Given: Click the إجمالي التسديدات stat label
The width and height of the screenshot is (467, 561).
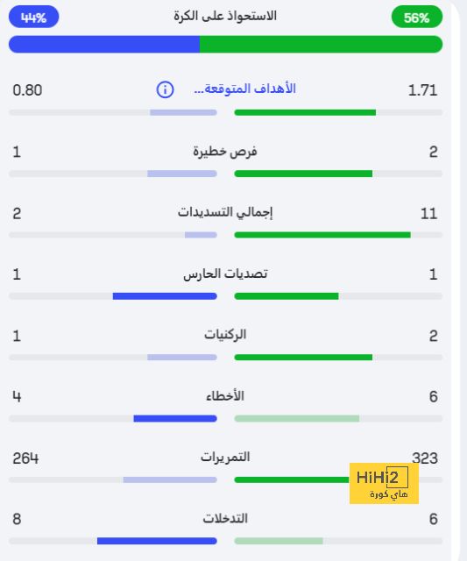Looking at the screenshot, I should 225,212.
